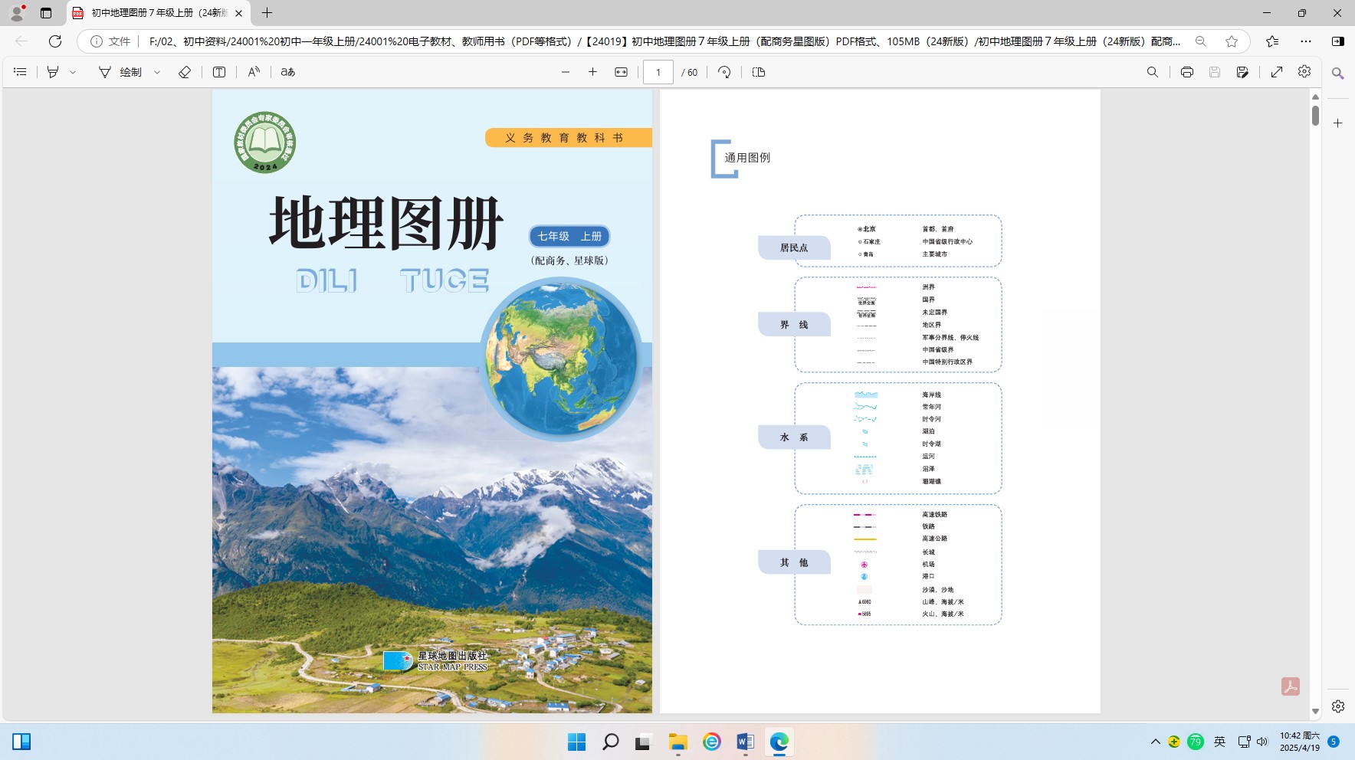Expand the highlight color dropdown arrow

tap(73, 72)
